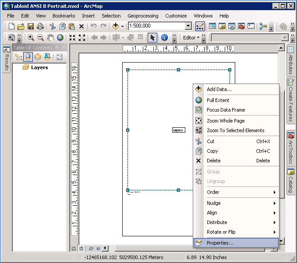Viewport: 297px width, 263px height.
Task: Click the Delete X toolbar icon
Action: 81,26
